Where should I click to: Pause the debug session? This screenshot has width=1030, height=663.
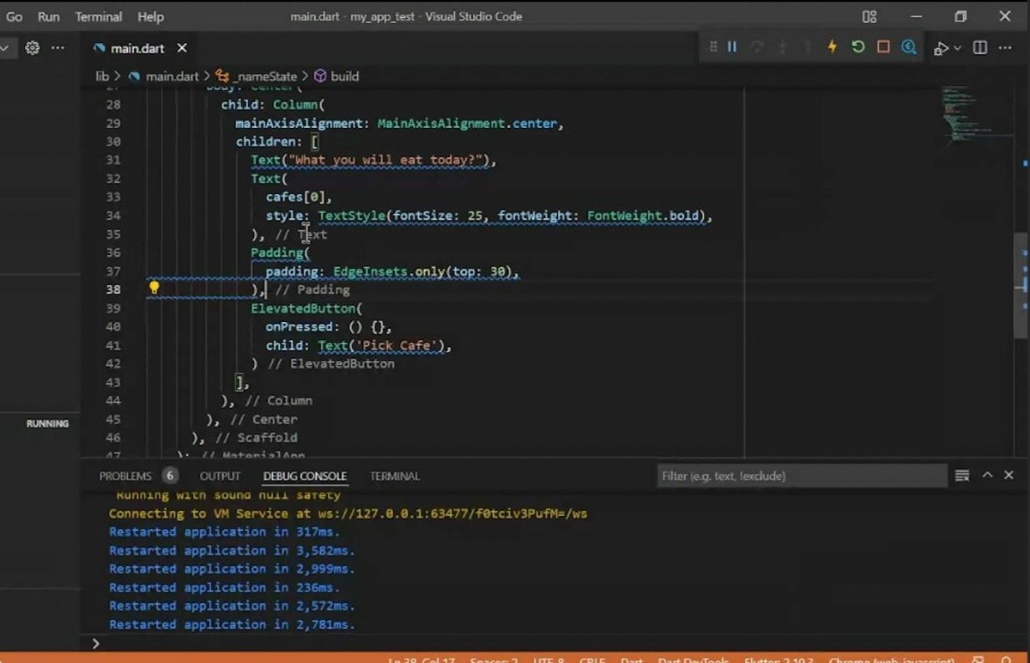click(732, 47)
